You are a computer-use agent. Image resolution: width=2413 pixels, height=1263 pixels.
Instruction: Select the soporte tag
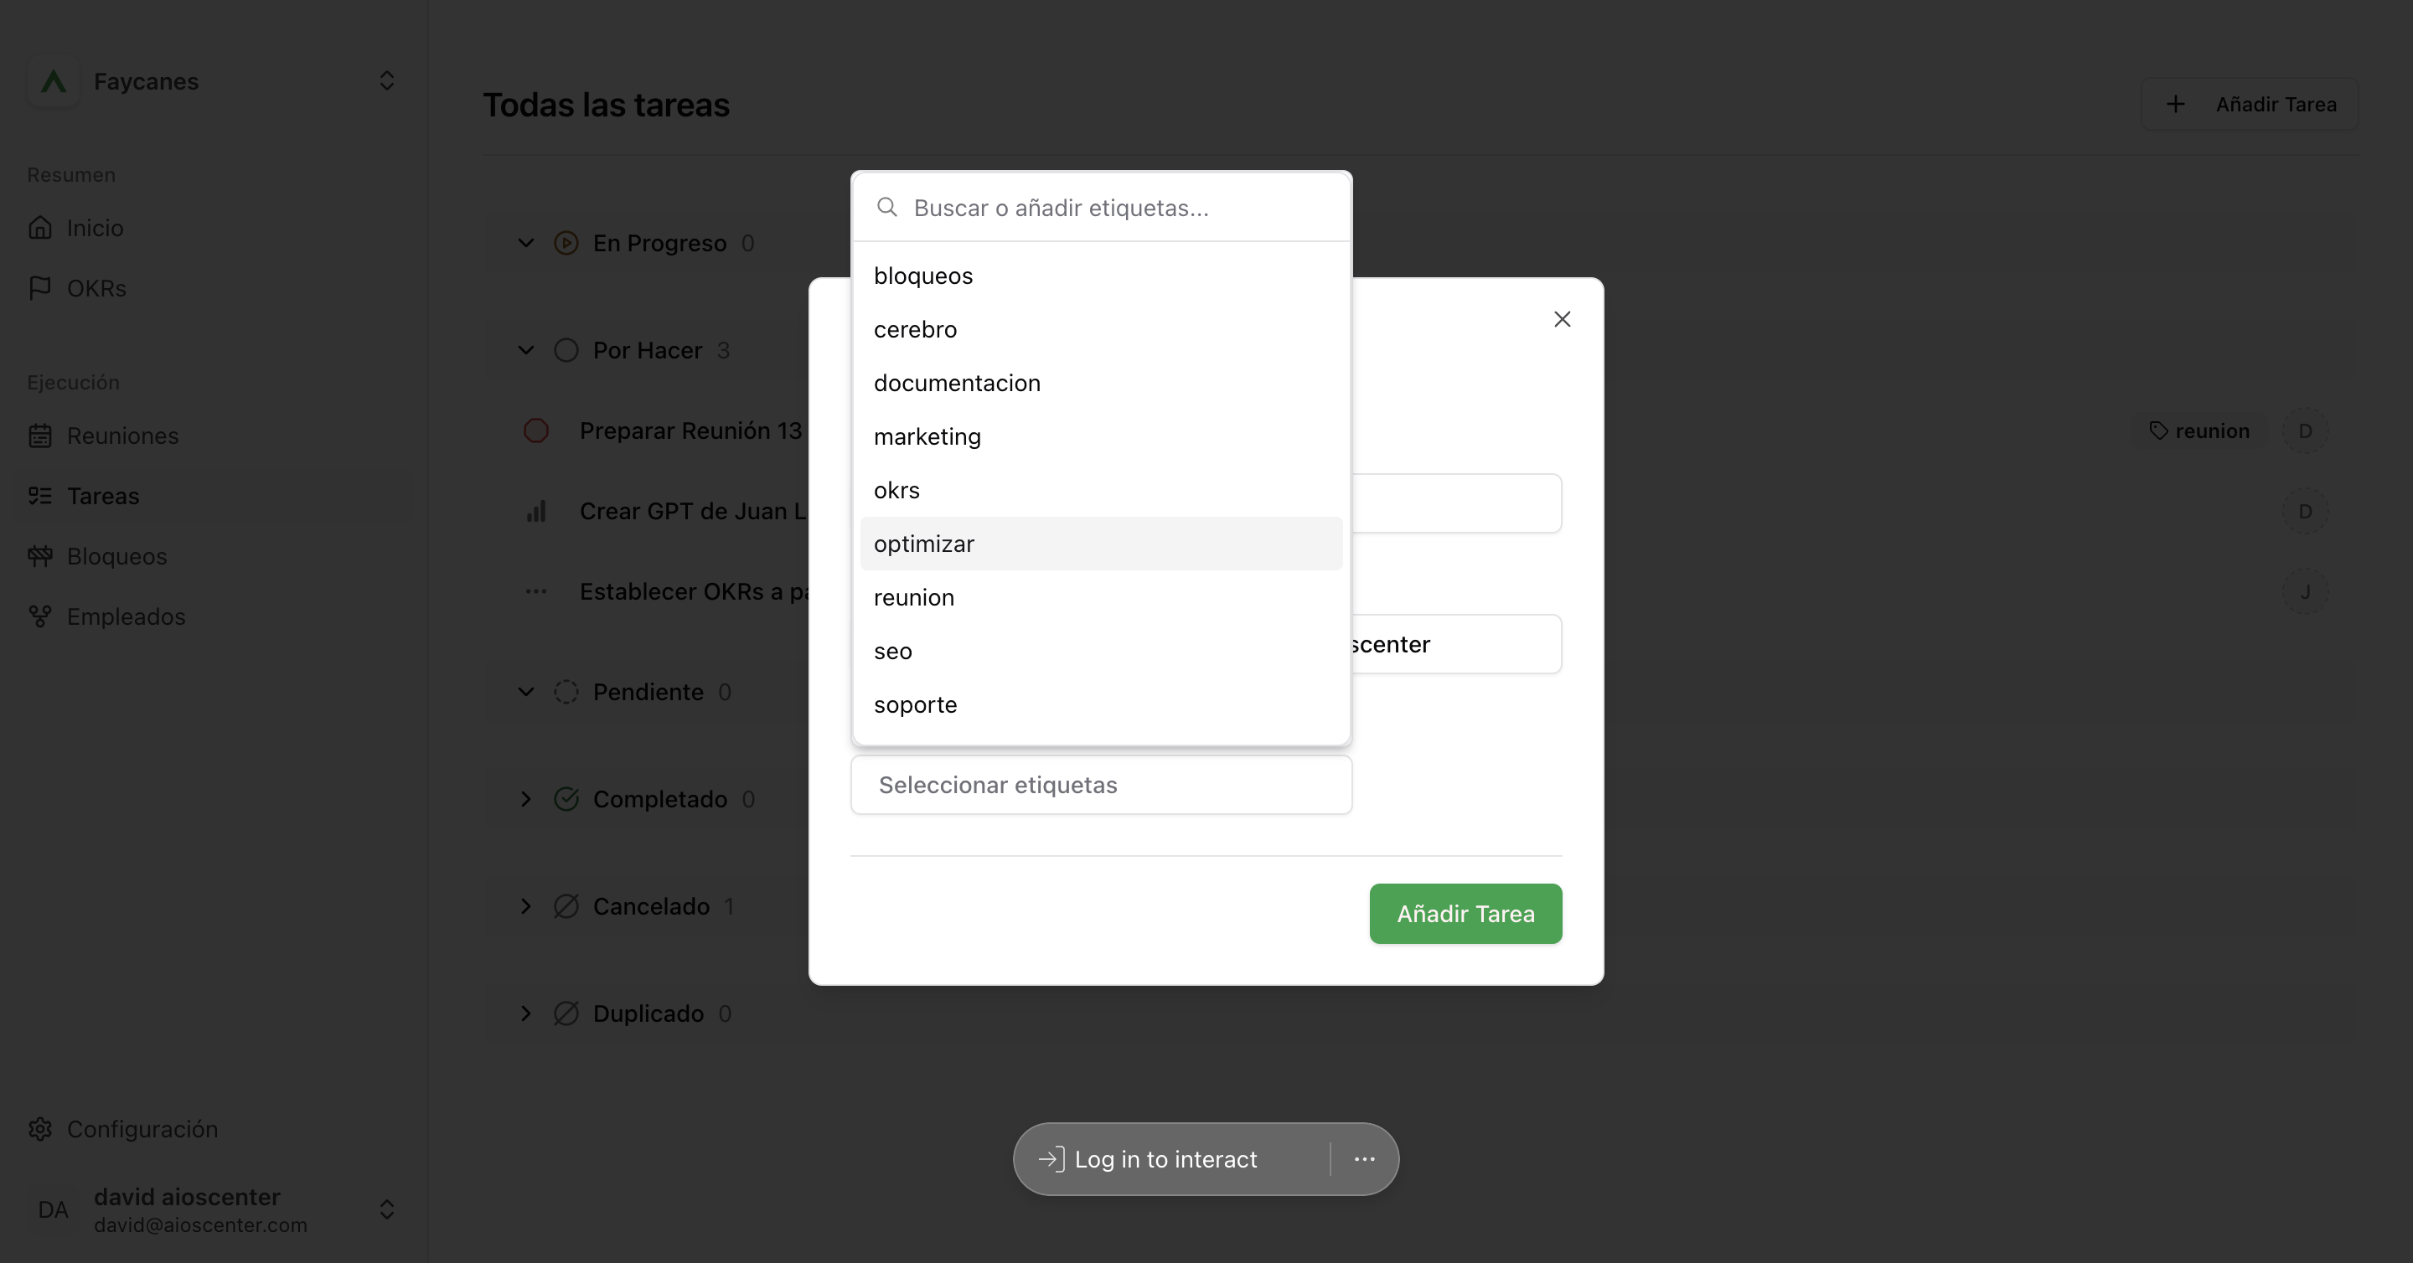[1102, 705]
